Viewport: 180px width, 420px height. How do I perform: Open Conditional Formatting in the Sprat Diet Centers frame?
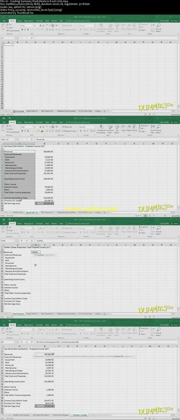tap(101, 129)
